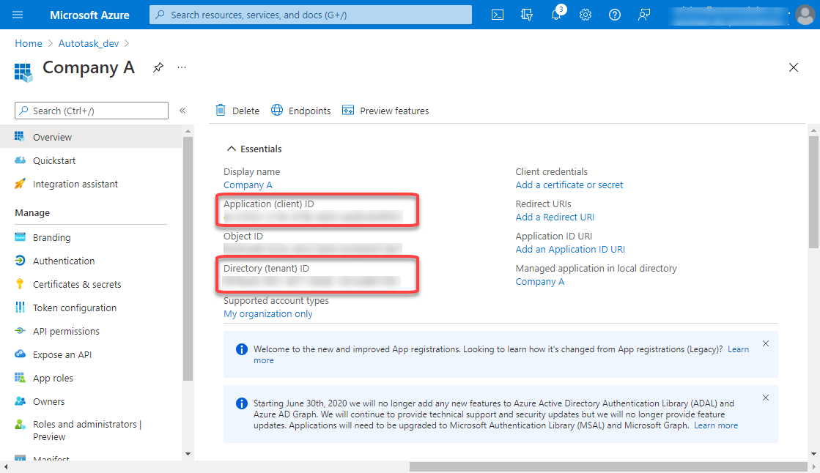Open portal settings gear
The image size is (820, 473).
[x=586, y=15]
